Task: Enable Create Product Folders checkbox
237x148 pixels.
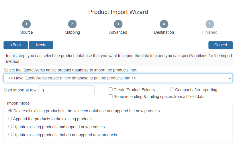Action: tap(111, 90)
